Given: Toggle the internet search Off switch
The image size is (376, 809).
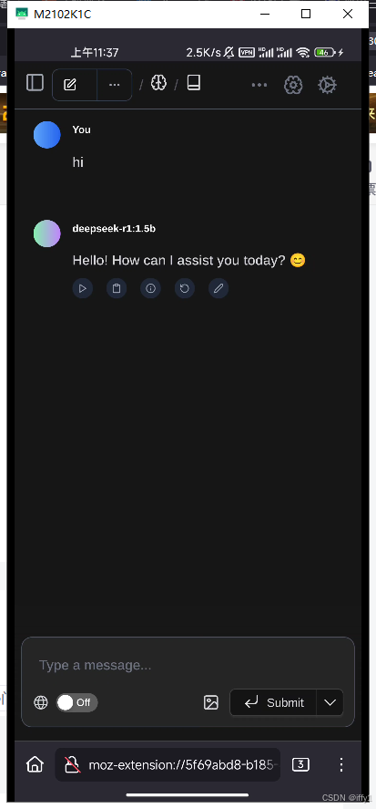Looking at the screenshot, I should pyautogui.click(x=76, y=702).
